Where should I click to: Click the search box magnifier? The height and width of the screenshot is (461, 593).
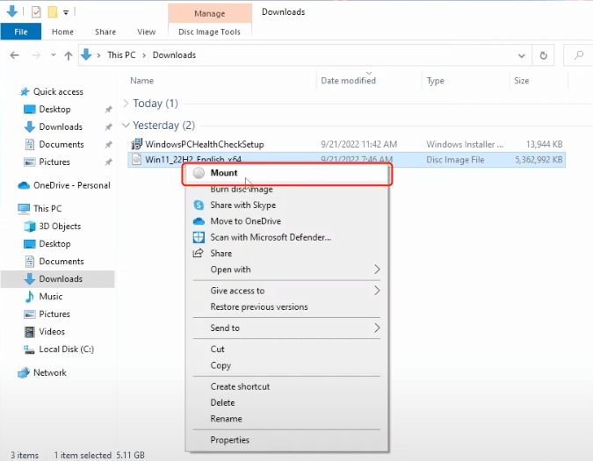pos(579,55)
